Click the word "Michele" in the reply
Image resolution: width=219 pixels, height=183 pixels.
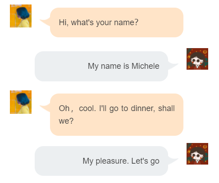pos(146,66)
